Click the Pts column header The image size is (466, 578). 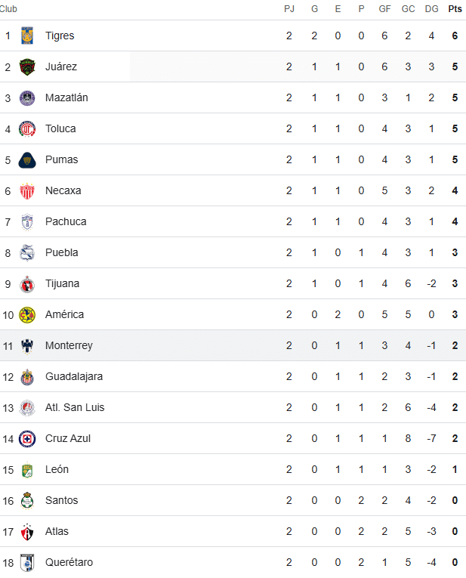tap(455, 9)
